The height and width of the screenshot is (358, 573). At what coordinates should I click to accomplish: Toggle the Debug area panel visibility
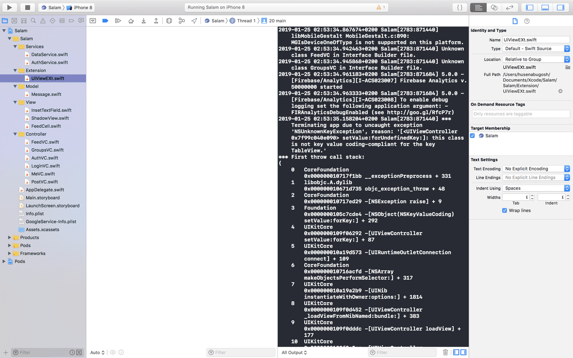point(545,7)
